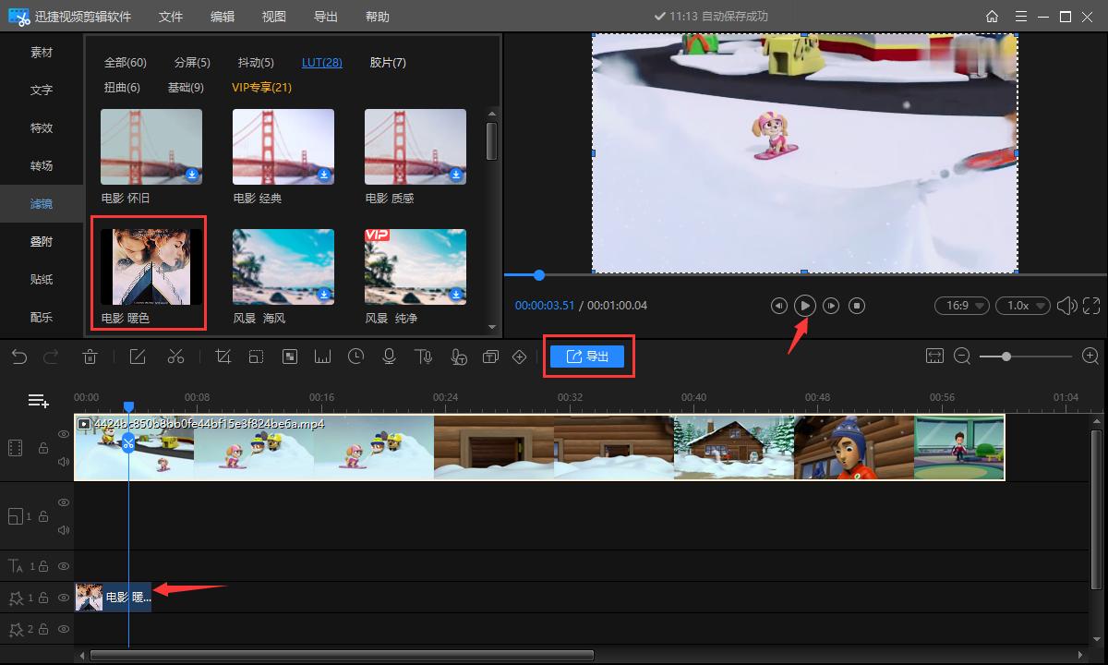Open the duration clock tool
The height and width of the screenshot is (665, 1108).
click(356, 357)
